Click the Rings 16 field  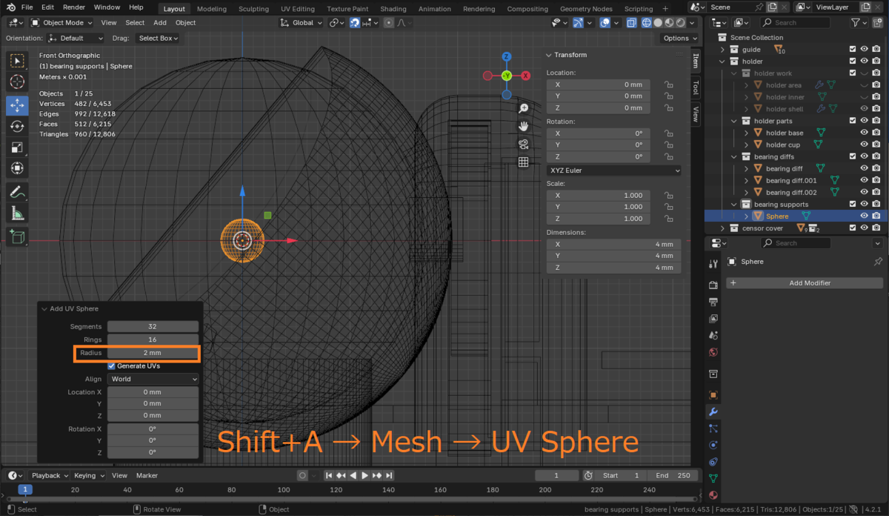coord(153,340)
